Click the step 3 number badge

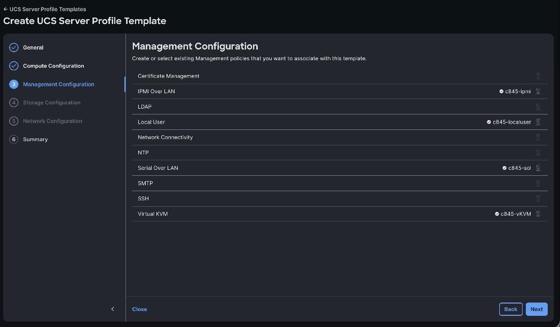point(13,84)
